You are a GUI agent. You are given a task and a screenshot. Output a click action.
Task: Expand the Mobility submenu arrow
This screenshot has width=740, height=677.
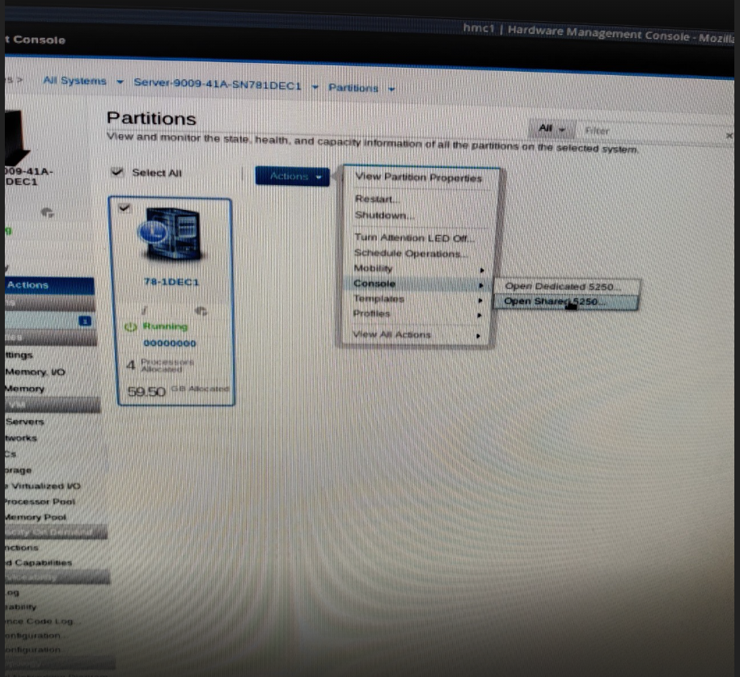[481, 270]
